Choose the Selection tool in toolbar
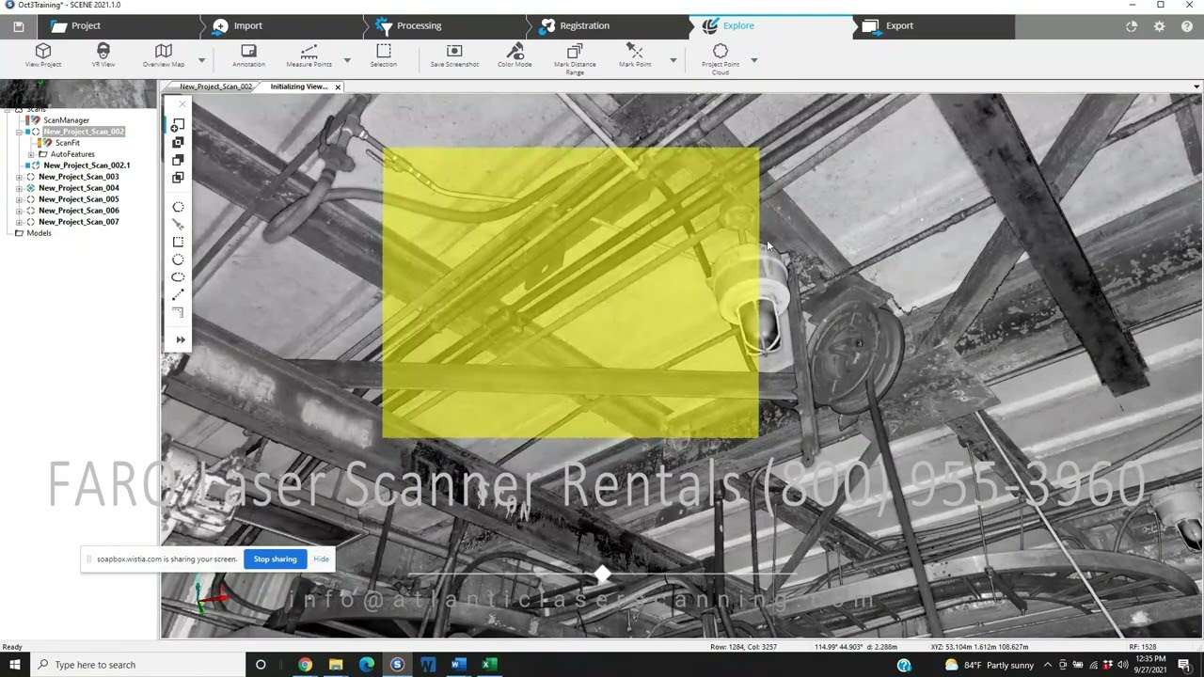 tap(384, 55)
